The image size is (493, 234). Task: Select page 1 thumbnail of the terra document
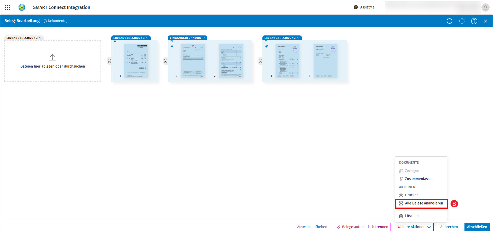(x=287, y=61)
